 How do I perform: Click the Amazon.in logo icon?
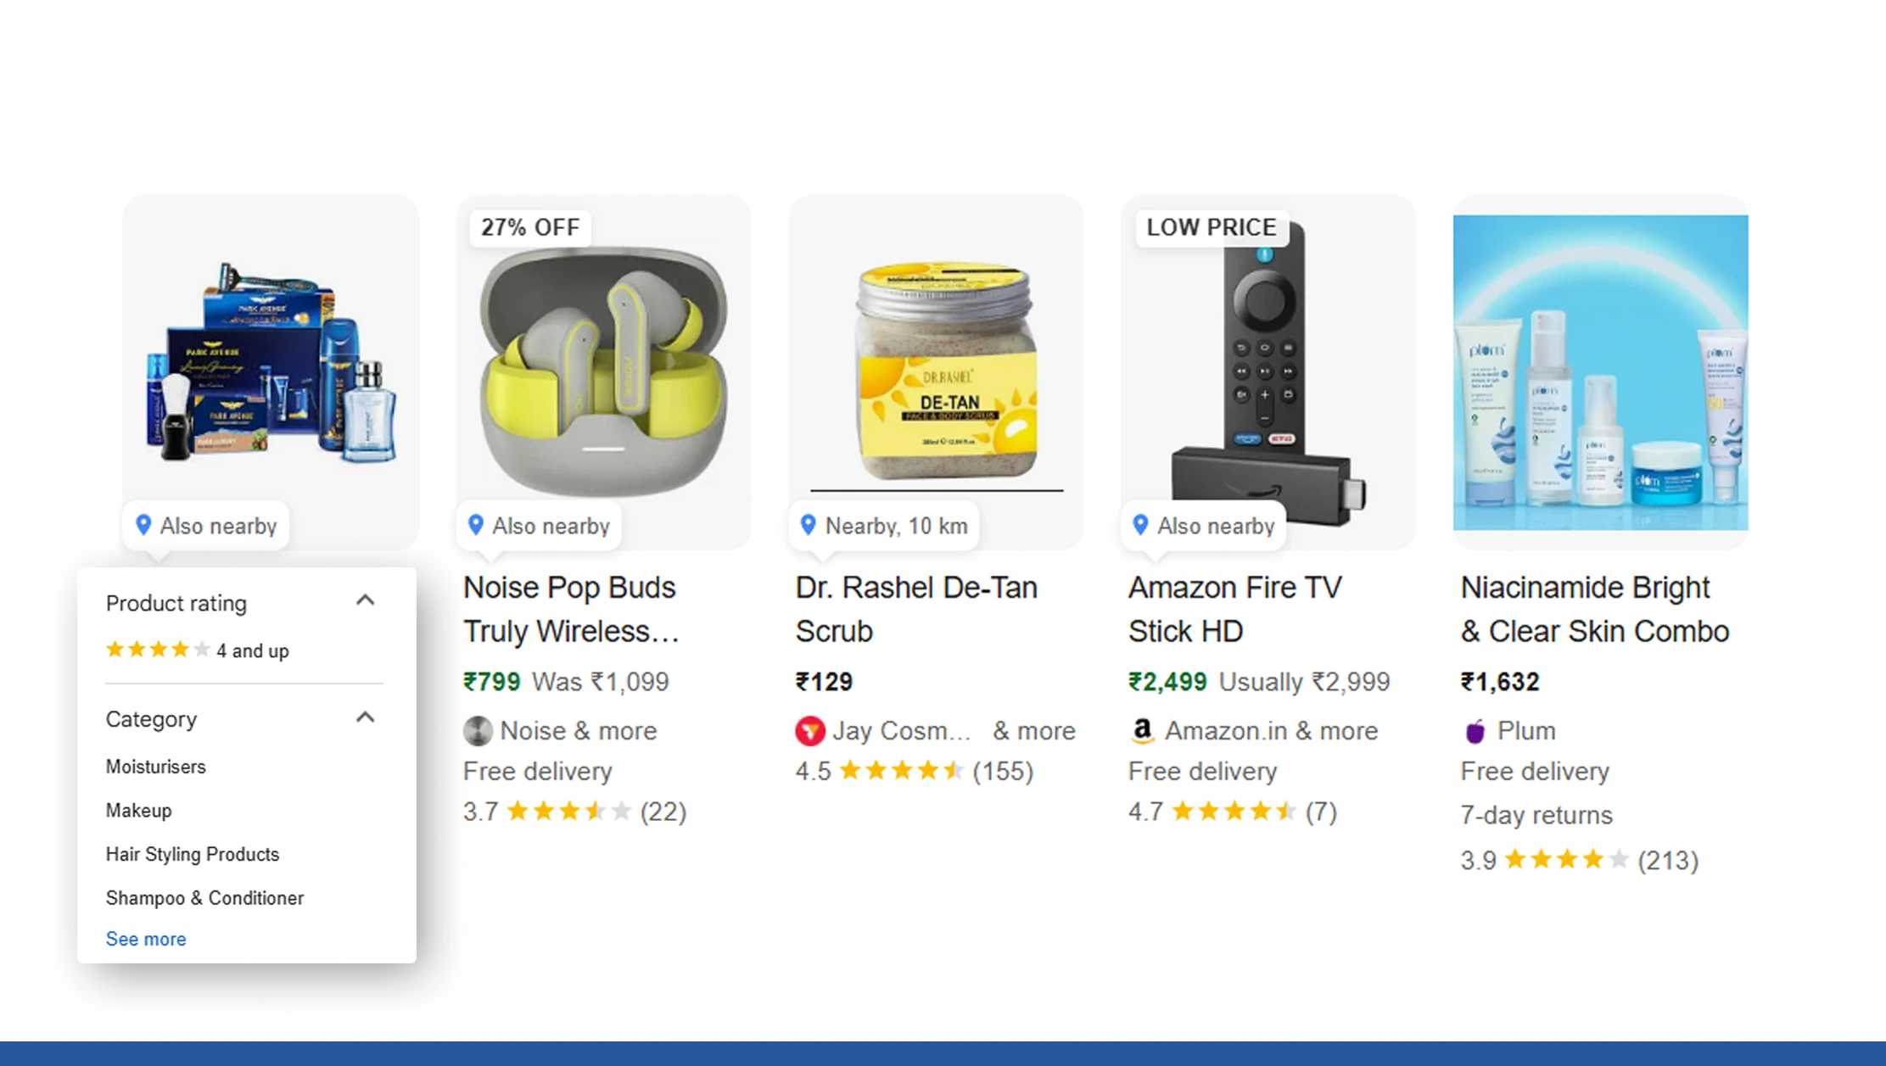pyautogui.click(x=1143, y=730)
